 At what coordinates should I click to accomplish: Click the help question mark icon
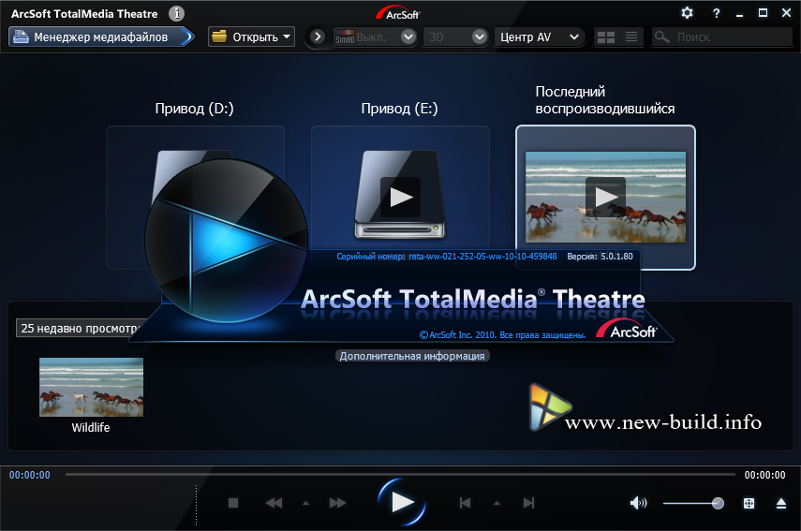[716, 13]
